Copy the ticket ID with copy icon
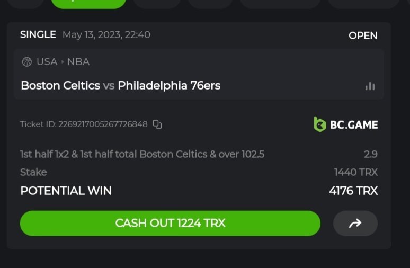 tap(157, 124)
